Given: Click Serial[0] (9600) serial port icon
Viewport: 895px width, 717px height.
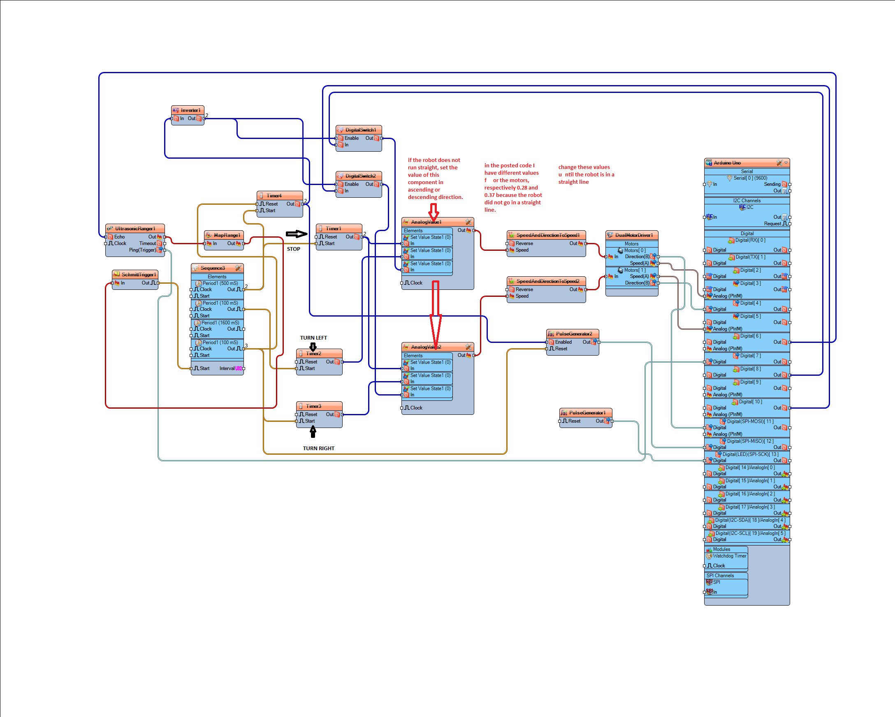Looking at the screenshot, I should (729, 178).
